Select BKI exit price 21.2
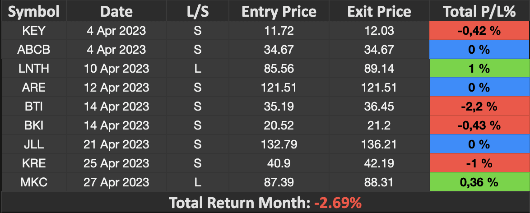 click(x=379, y=125)
